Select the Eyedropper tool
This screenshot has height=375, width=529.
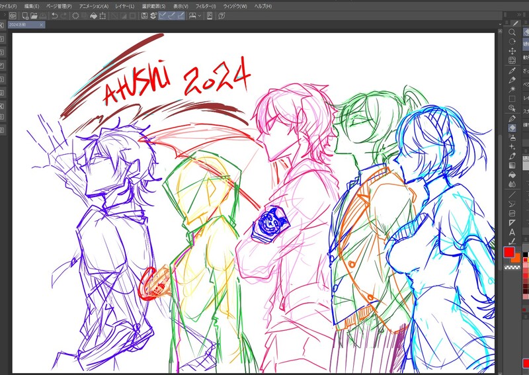(x=512, y=71)
